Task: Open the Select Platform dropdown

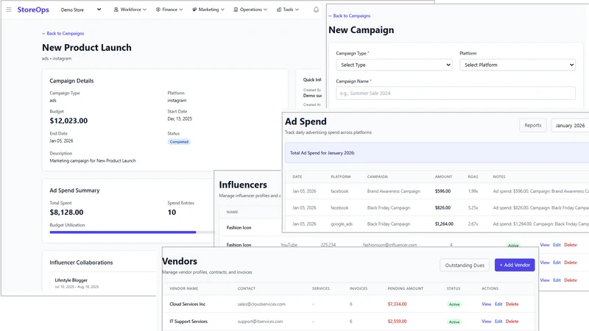Action: [518, 65]
